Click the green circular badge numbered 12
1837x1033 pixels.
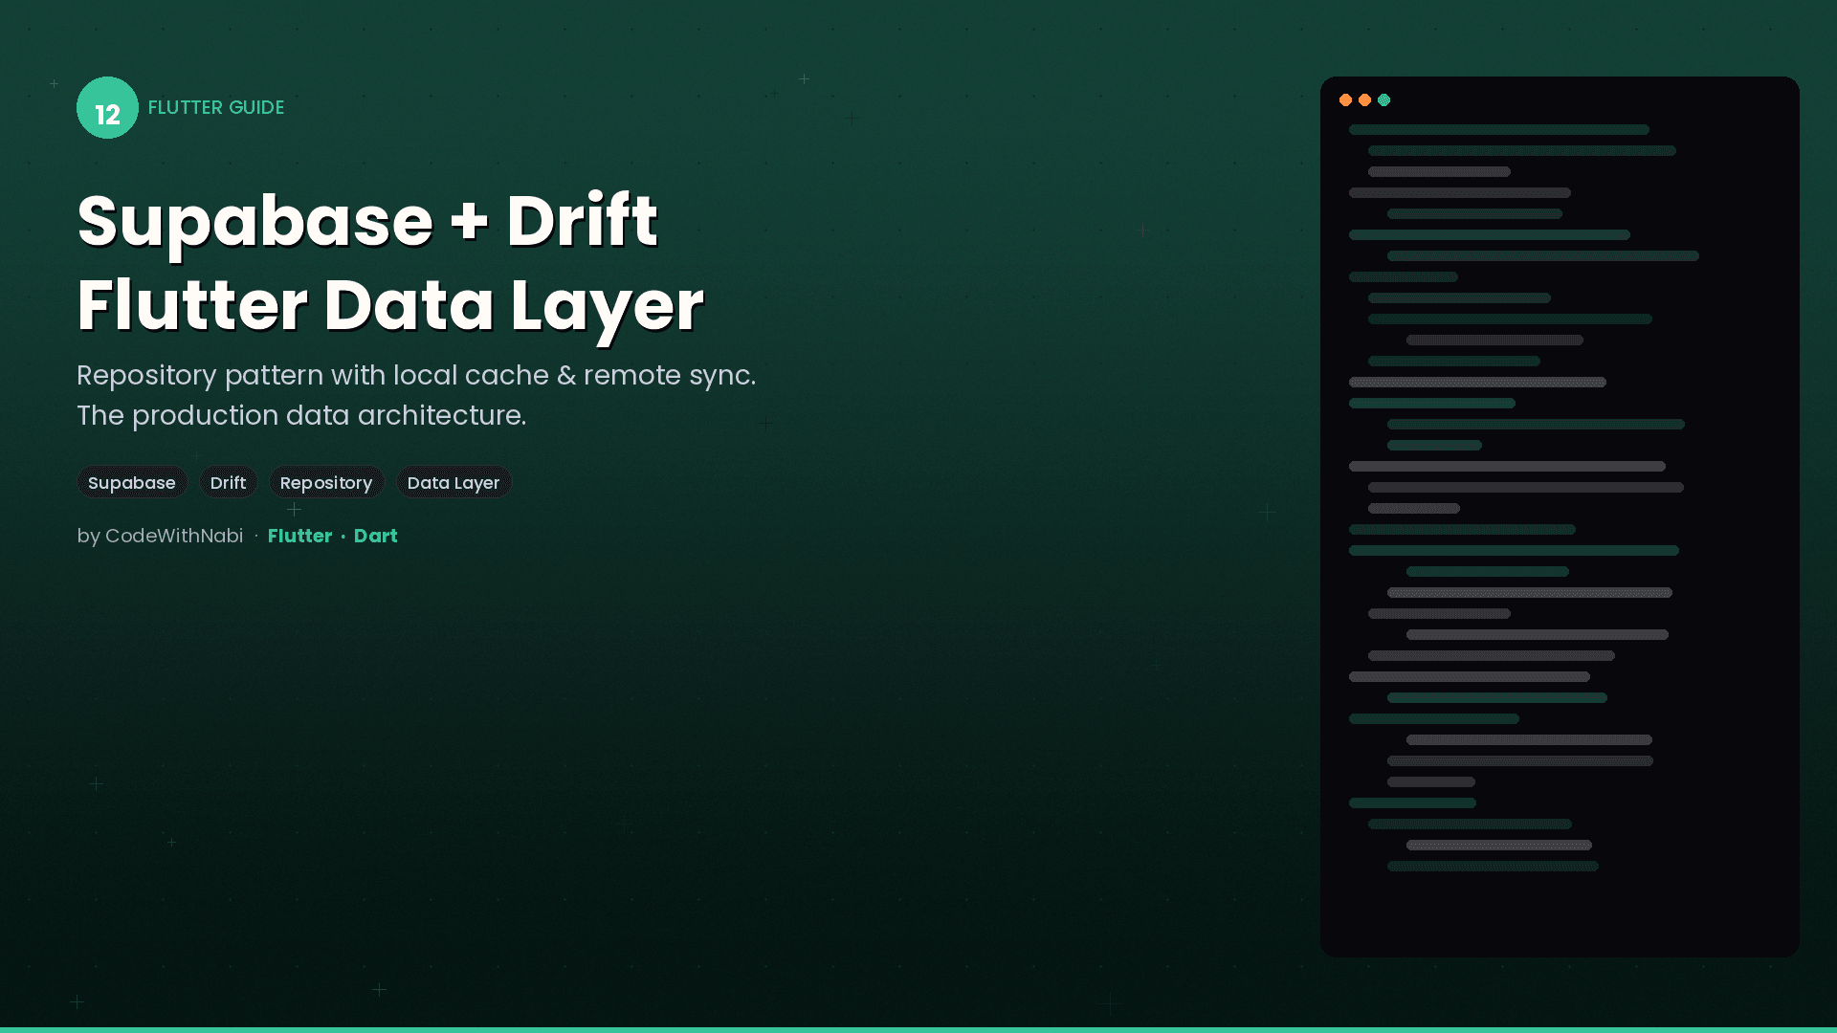pos(107,108)
